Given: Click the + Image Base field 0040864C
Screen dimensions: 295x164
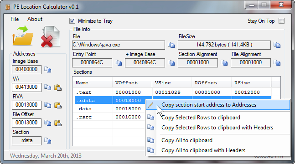Looking at the screenshot, I should (145, 62).
